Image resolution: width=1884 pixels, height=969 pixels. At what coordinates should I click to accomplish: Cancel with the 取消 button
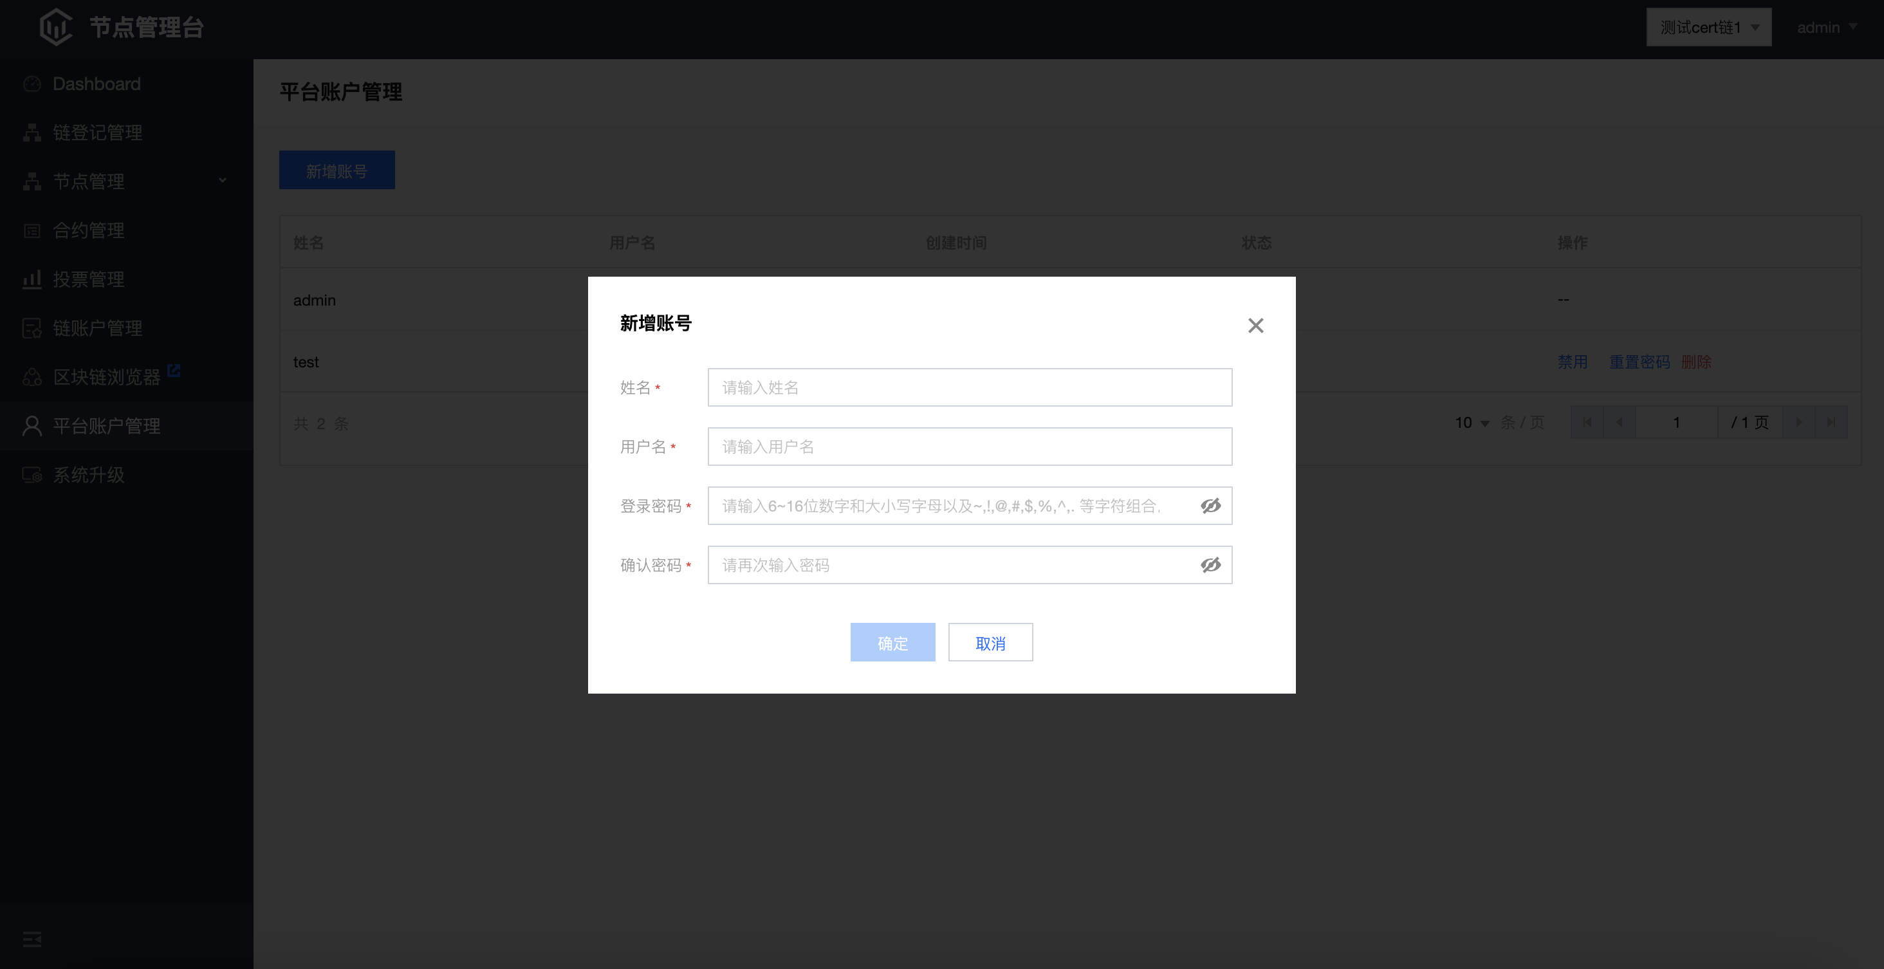pyautogui.click(x=990, y=643)
